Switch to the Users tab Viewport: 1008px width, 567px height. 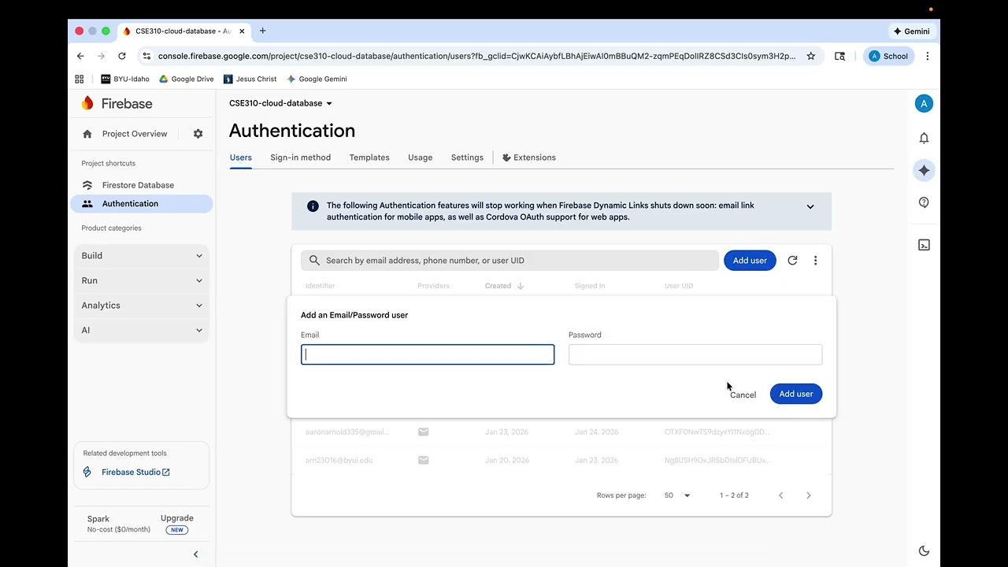241,157
